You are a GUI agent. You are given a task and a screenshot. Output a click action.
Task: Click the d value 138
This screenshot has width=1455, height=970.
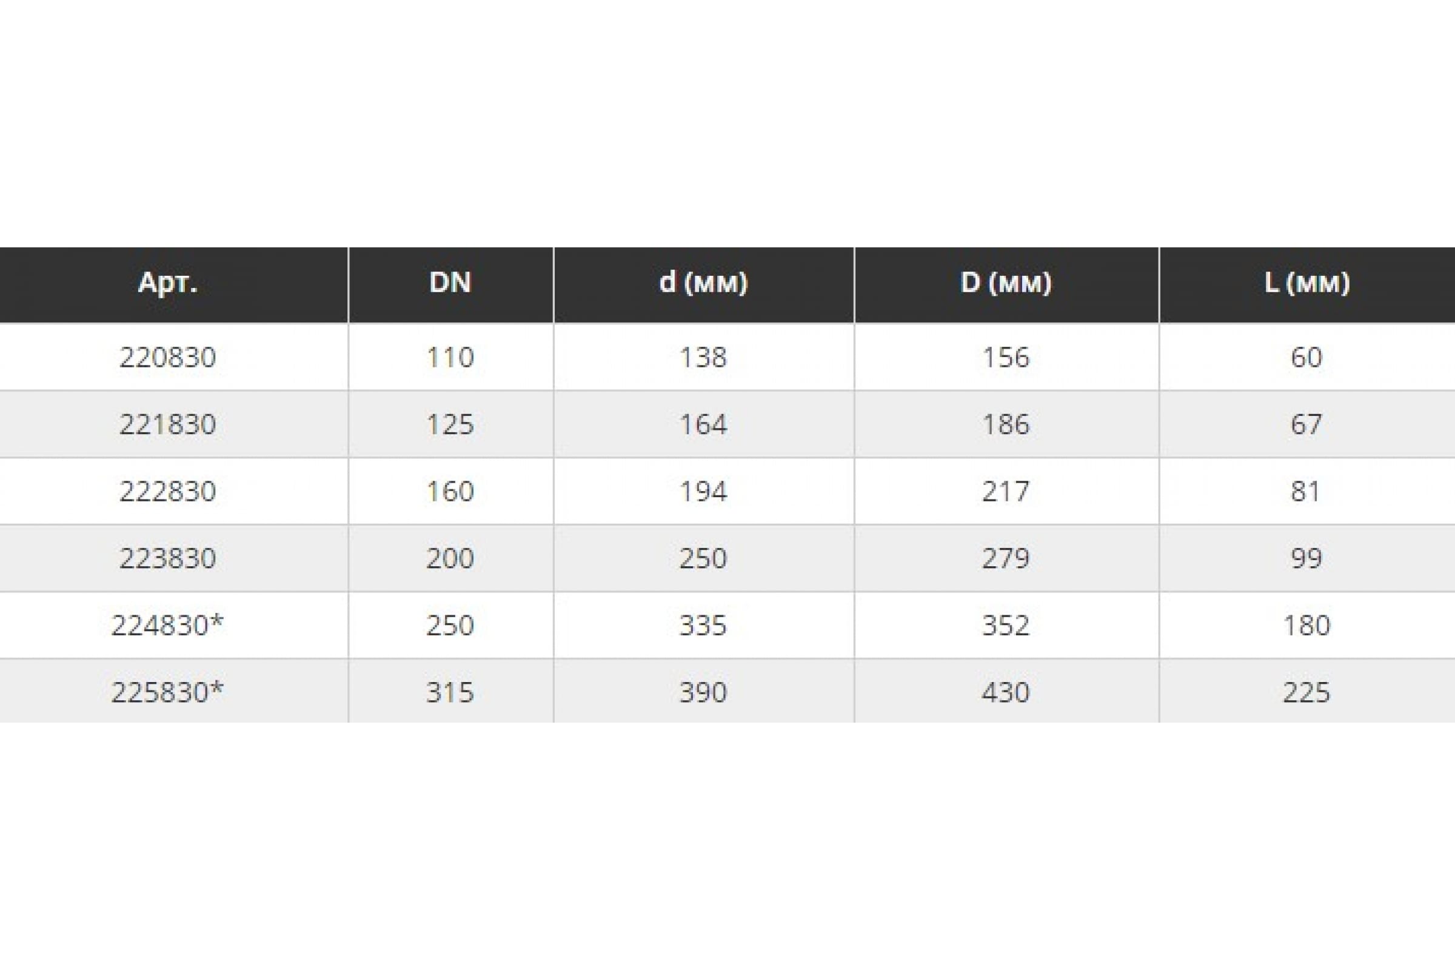point(703,358)
